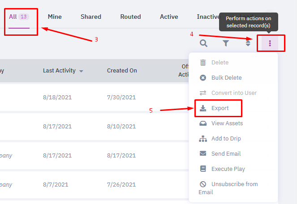
Task: Click the Send Email envelope icon
Action: point(203,153)
